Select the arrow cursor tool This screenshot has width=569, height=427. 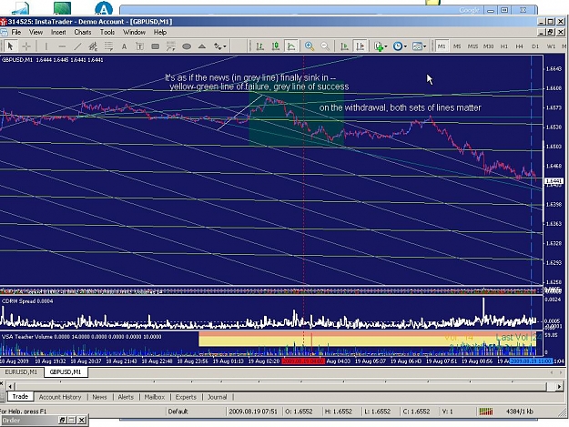[x=10, y=46]
